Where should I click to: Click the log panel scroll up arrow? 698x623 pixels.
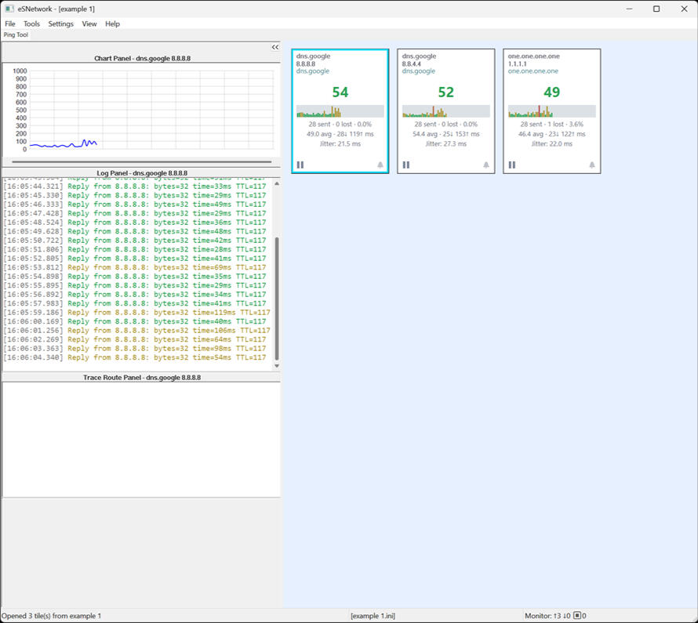click(277, 183)
